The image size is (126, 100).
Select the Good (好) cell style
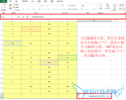122,9
